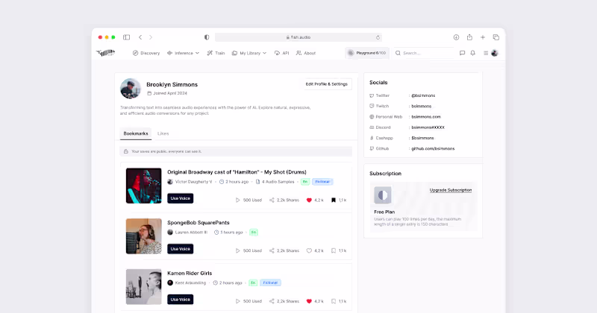Go forward with the browser forward arrow
597x313 pixels.
151,37
